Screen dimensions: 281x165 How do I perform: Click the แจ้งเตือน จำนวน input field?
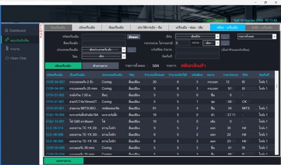tap(197, 49)
